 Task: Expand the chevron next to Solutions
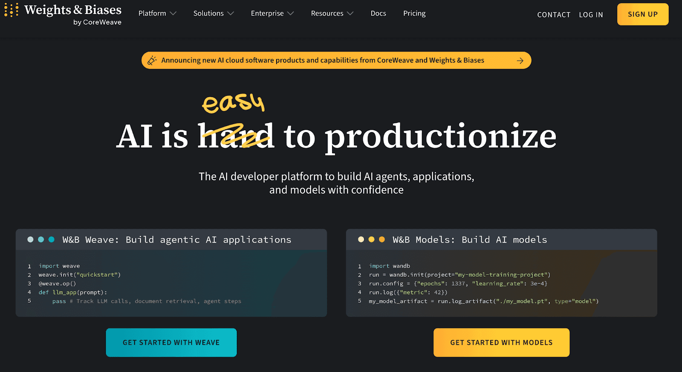[x=231, y=14]
